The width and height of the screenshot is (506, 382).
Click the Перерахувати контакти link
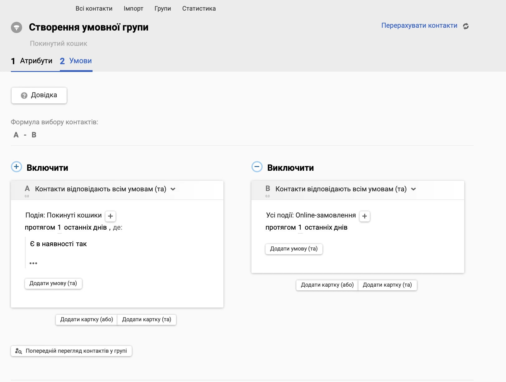[x=419, y=26]
